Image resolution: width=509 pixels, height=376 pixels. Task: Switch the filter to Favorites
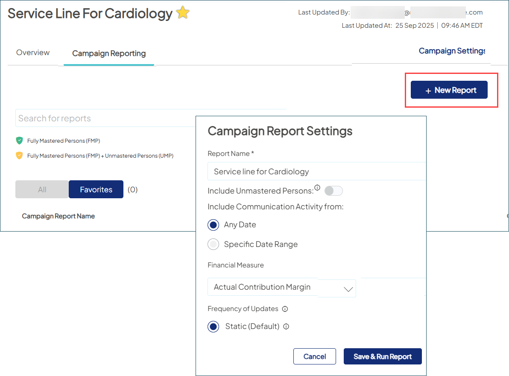click(96, 189)
